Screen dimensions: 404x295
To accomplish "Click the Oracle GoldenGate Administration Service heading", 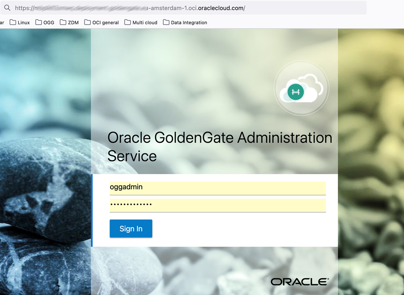I will [219, 146].
